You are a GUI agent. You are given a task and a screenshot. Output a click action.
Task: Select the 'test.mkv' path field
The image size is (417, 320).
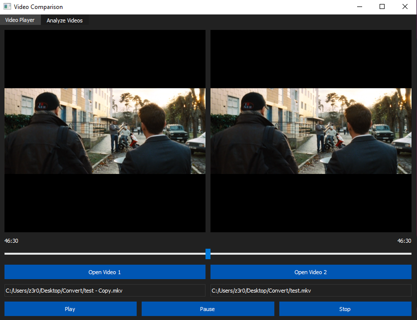[311, 291]
